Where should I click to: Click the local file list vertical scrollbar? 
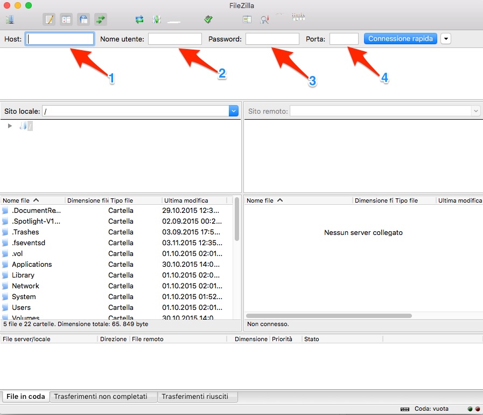236,219
